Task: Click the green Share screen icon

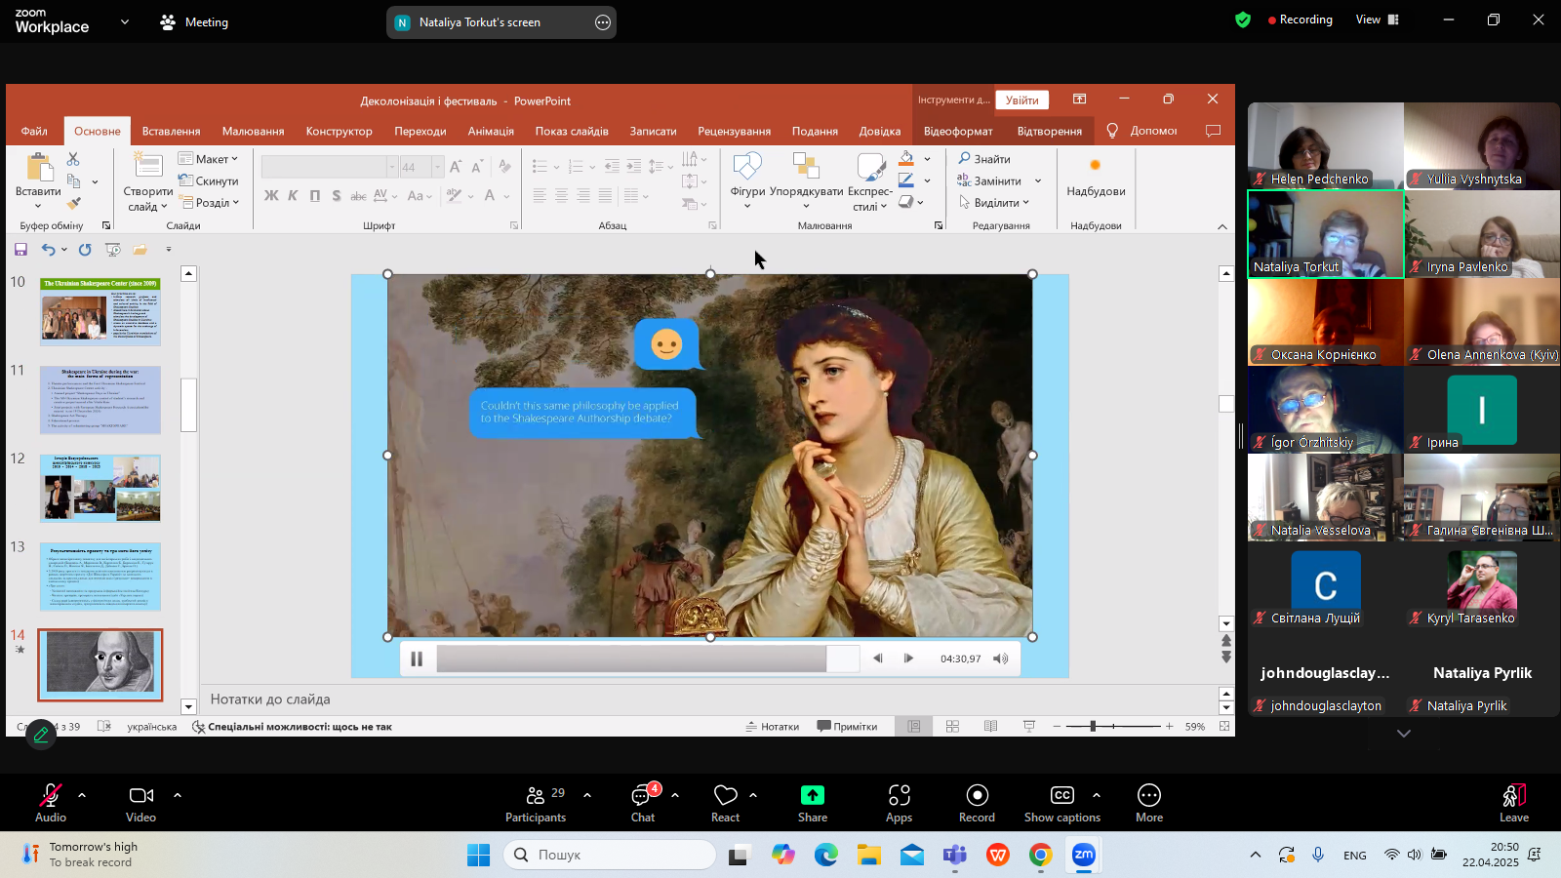Action: [812, 795]
